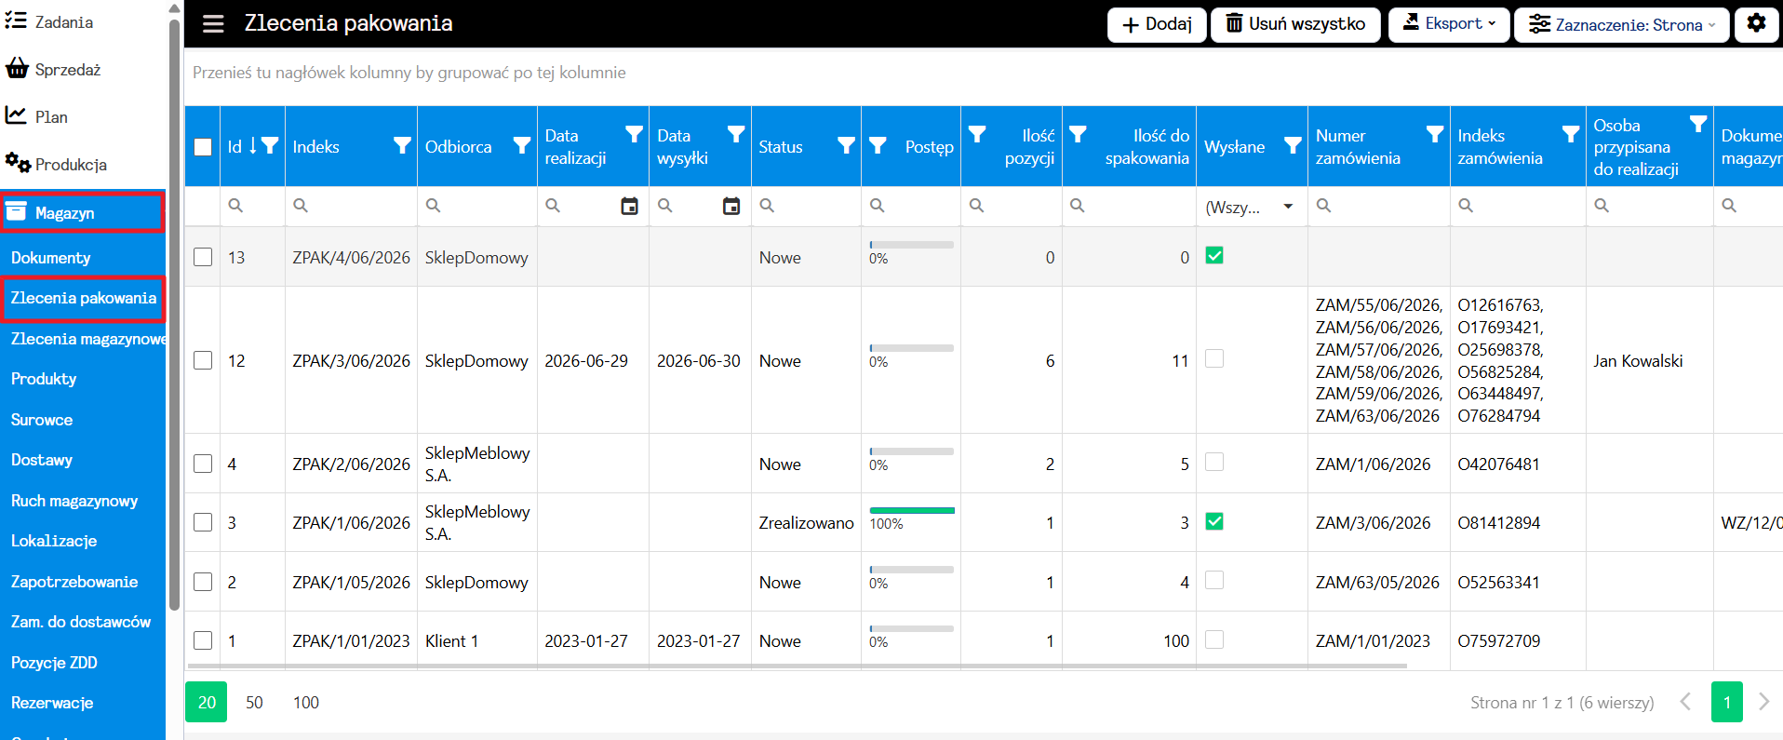Viewport: 1783px width, 740px height.
Task: Go to next page arrow
Action: point(1763,702)
